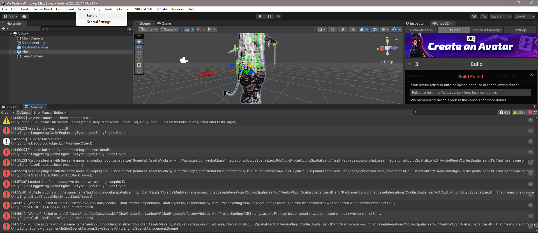
Task: Toggle grid snapping in Scene toolbar
Action: click(198, 29)
